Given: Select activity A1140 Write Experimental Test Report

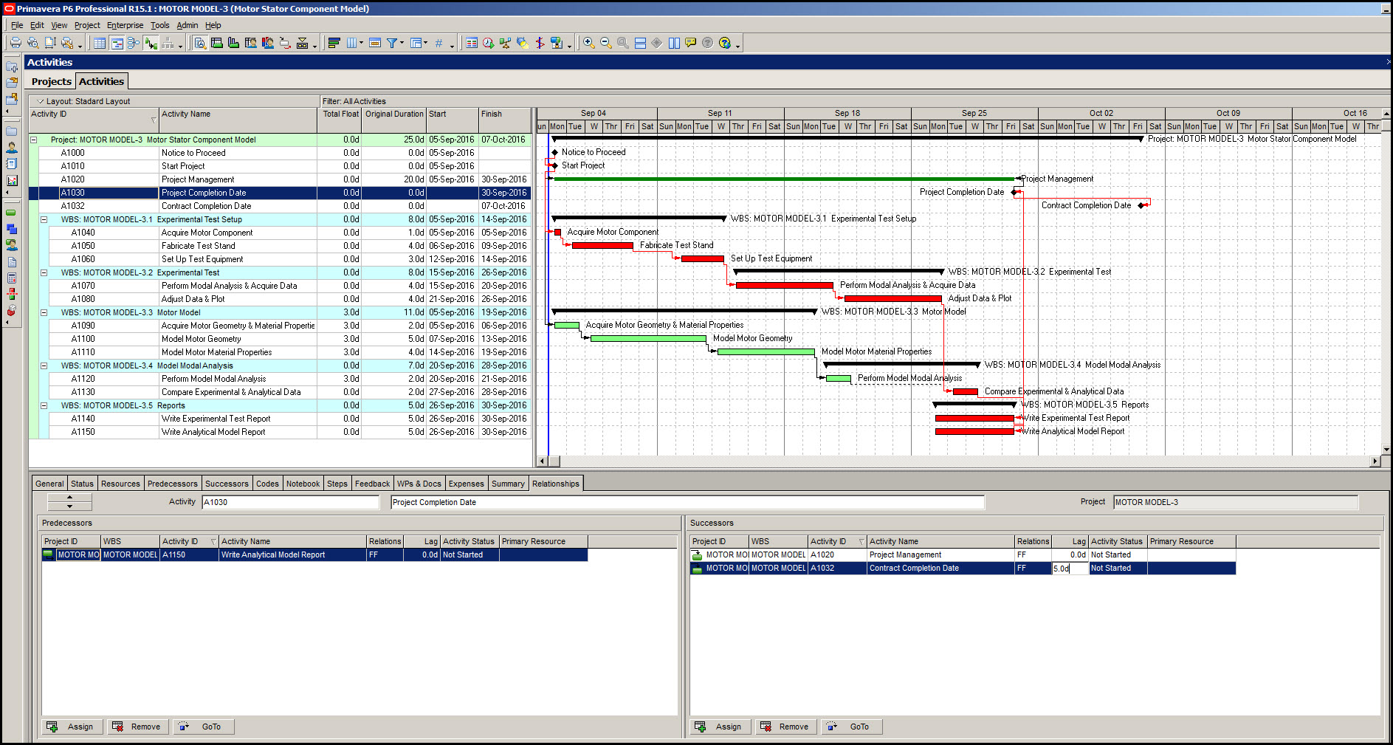Looking at the screenshot, I should tap(280, 419).
